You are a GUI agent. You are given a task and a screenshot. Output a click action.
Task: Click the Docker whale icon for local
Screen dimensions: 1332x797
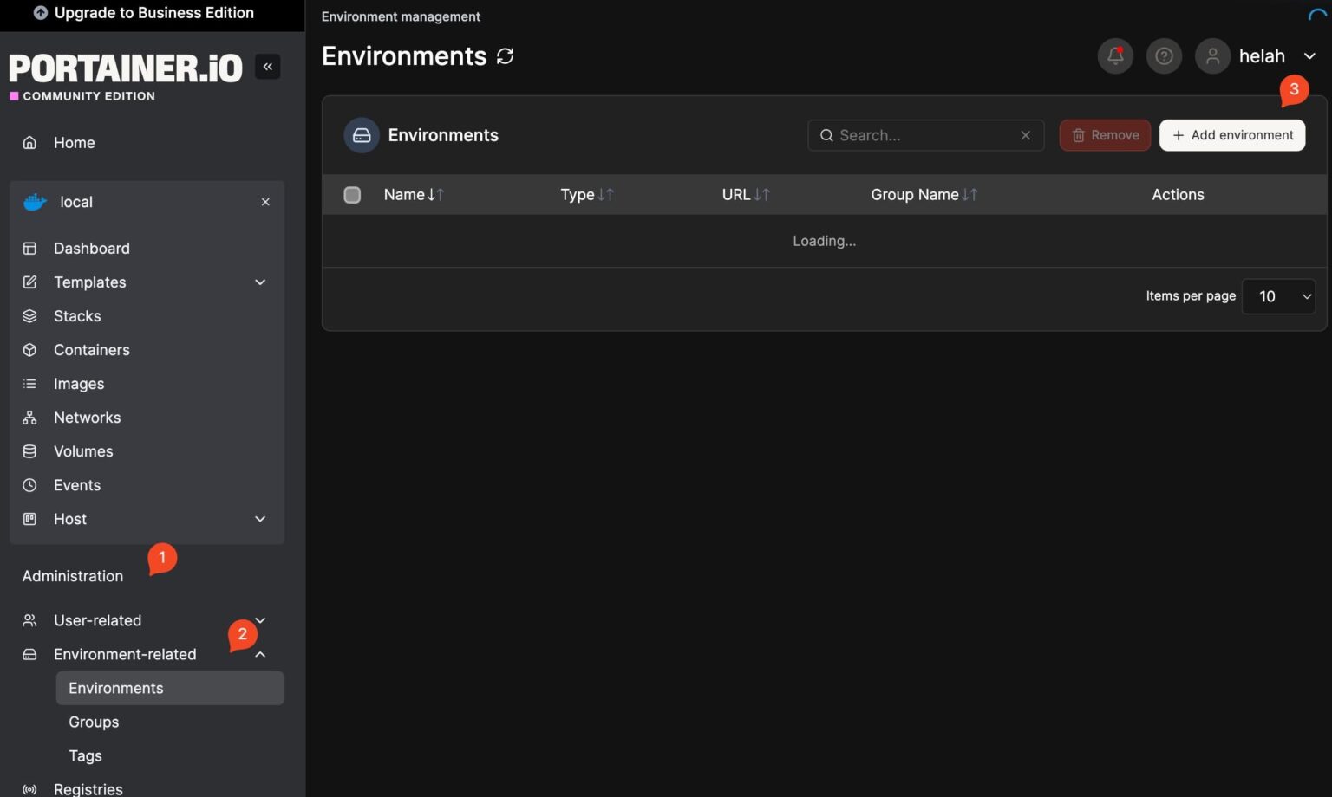click(35, 202)
